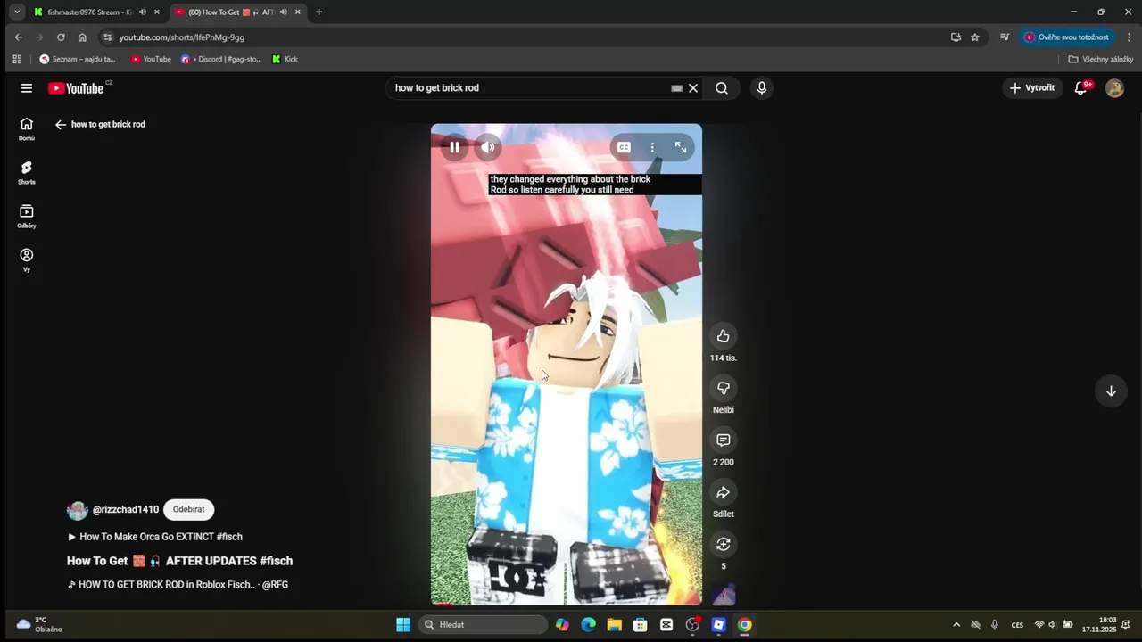
Task: Mute audio on the YouTube tab
Action: [283, 12]
